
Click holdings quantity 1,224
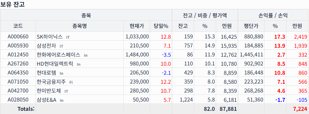pos(186,100)
